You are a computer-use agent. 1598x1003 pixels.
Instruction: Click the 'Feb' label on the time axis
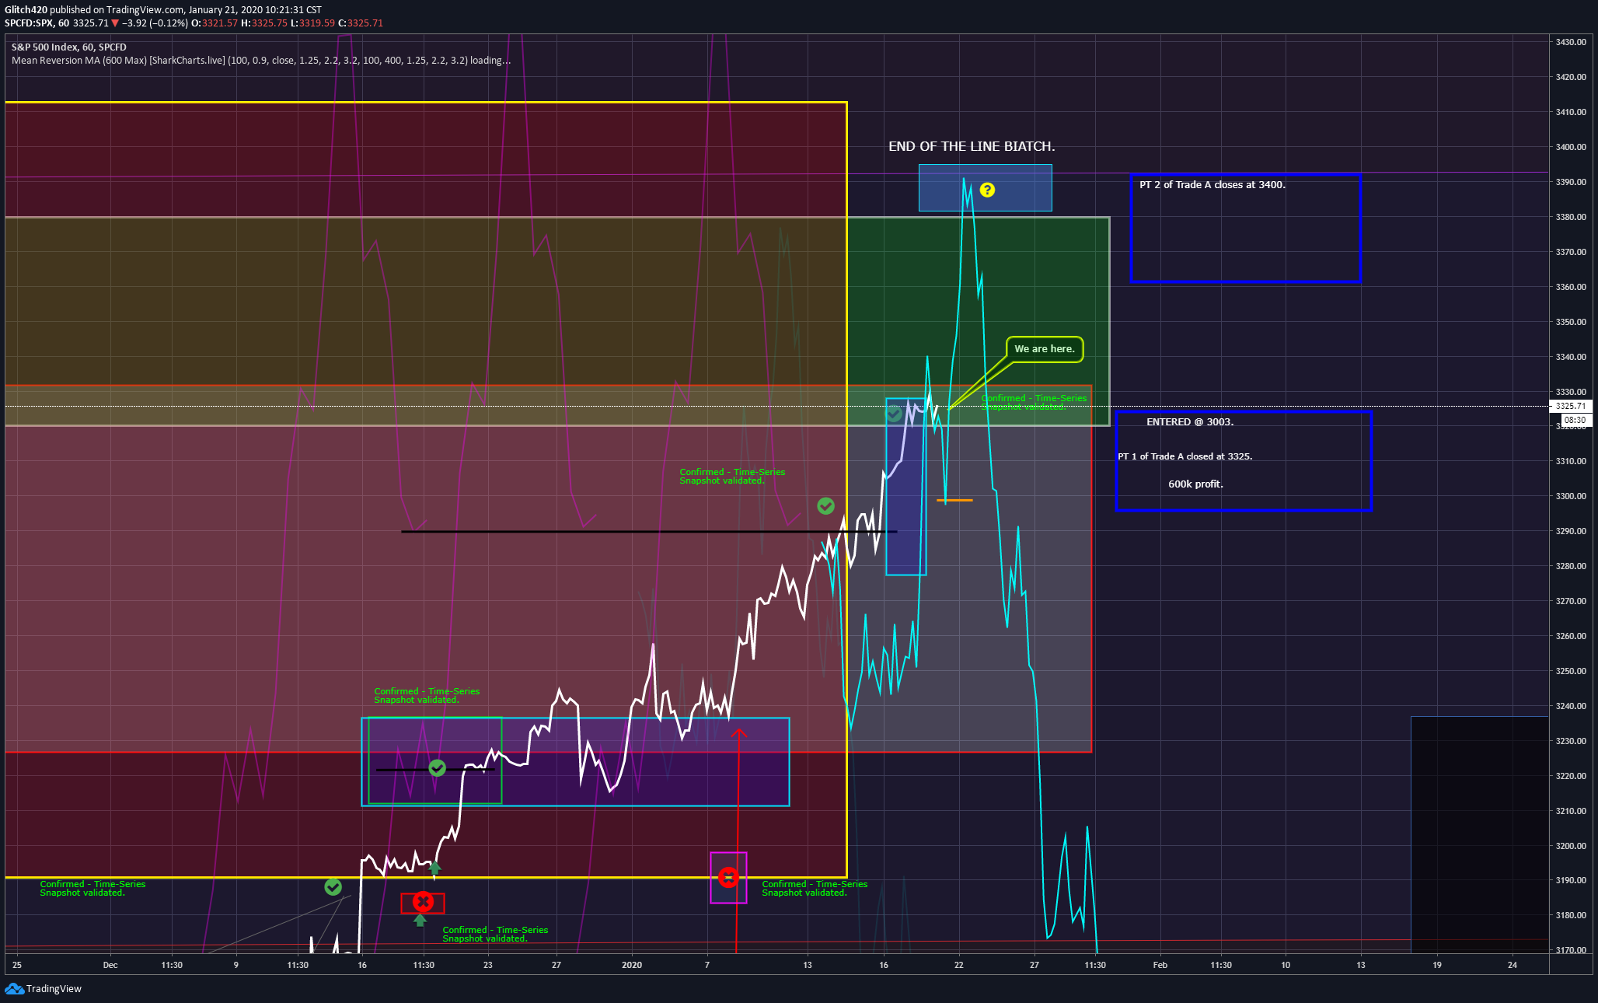click(1160, 965)
